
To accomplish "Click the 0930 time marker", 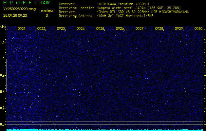I will click(x=198, y=28).
